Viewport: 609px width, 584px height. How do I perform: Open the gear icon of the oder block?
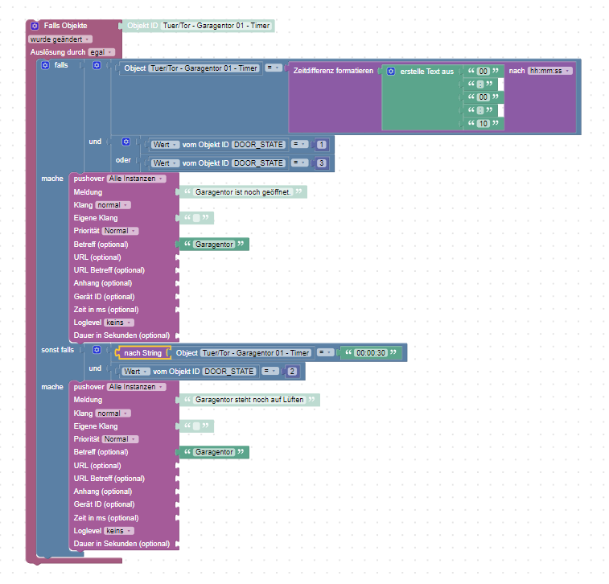coord(126,142)
